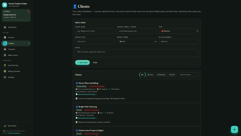
Task: Click the person icon beside Devon Rhys
Action: pyautogui.click(x=77, y=83)
